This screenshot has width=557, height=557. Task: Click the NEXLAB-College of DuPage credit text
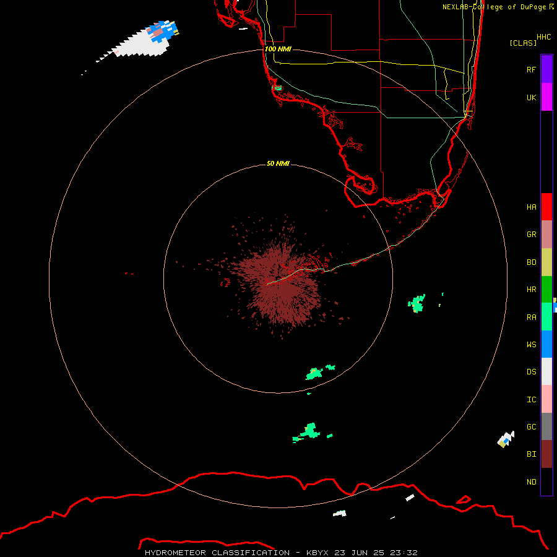pos(494,7)
